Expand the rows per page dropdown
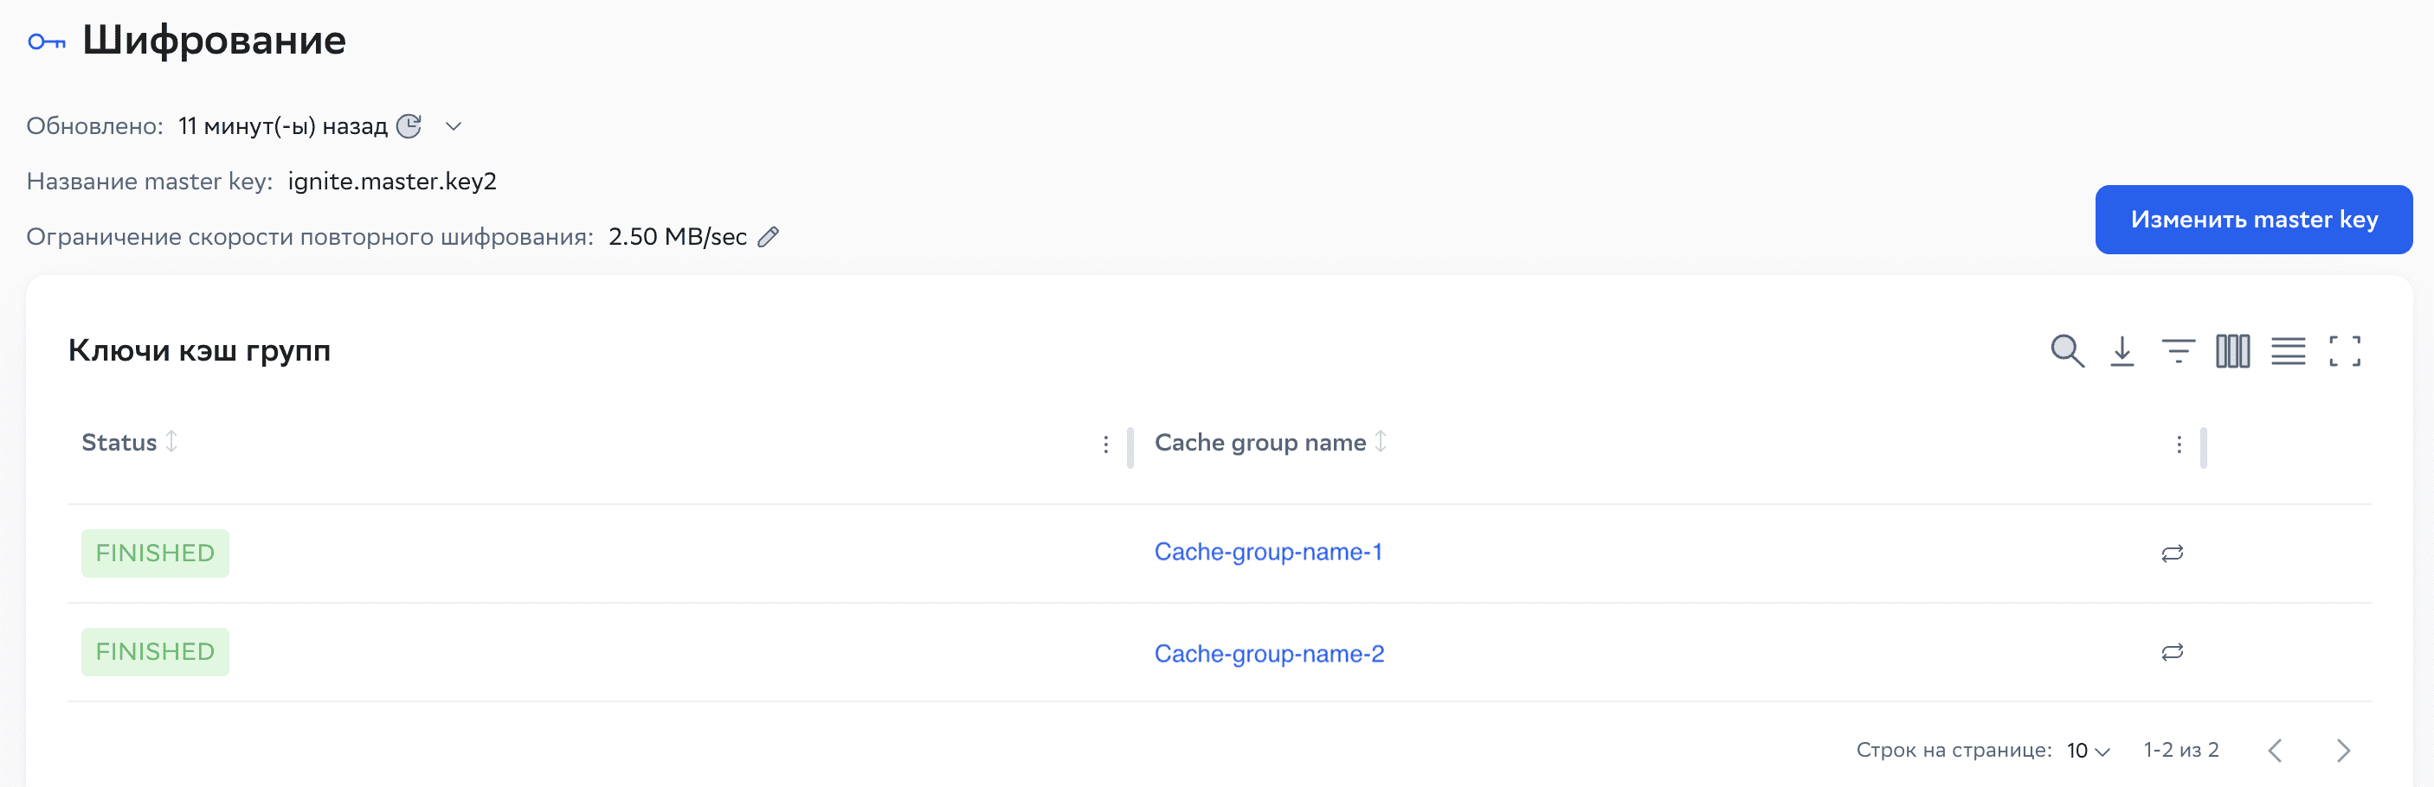The height and width of the screenshot is (787, 2434). (x=2088, y=750)
